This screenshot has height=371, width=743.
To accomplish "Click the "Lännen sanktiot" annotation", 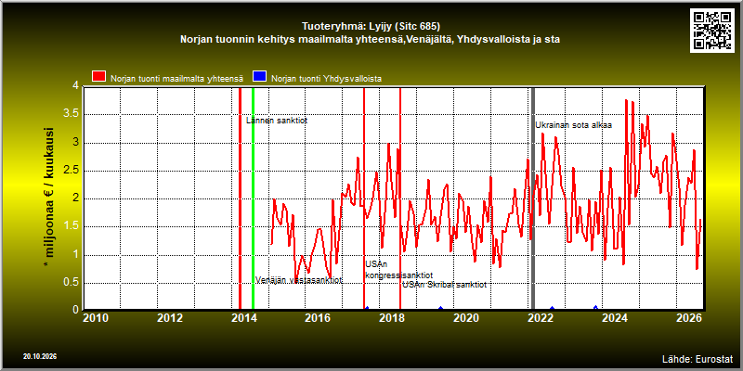I will pos(277,121).
